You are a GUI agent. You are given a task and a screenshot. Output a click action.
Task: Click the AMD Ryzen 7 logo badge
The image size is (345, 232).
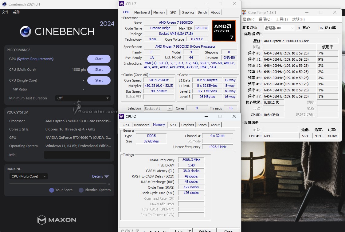click(224, 31)
